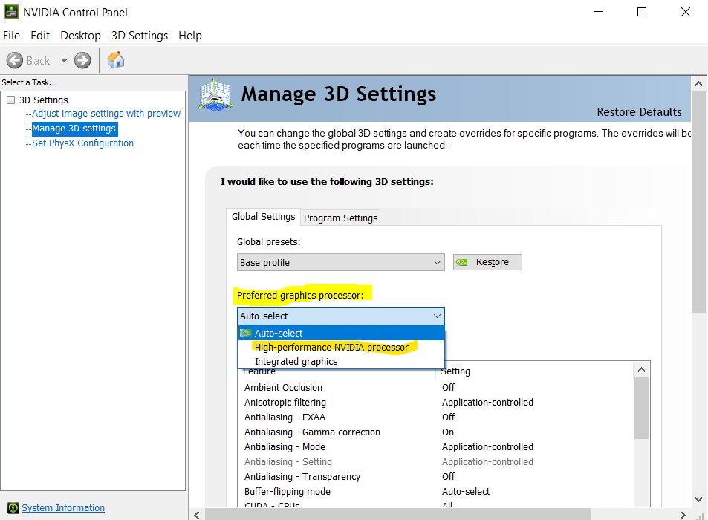Click the Back arrow icon

[x=14, y=60]
